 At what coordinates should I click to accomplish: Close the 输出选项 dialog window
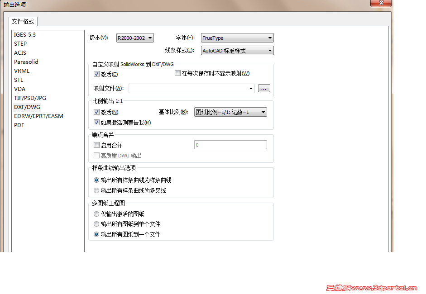[381, 3]
